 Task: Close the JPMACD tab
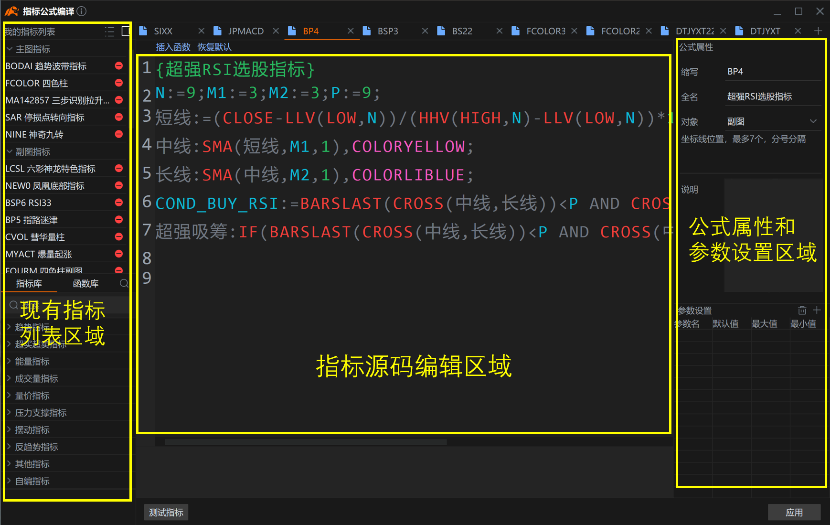276,31
